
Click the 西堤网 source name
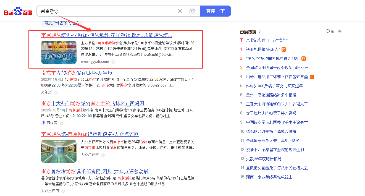tap(52, 123)
